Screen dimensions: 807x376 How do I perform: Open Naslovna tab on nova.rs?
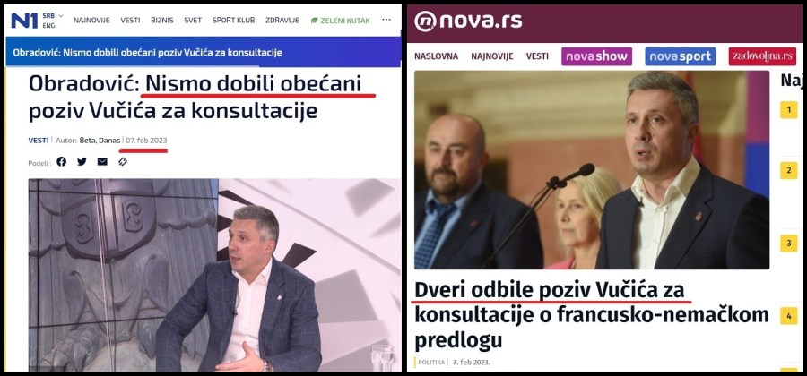(x=436, y=56)
